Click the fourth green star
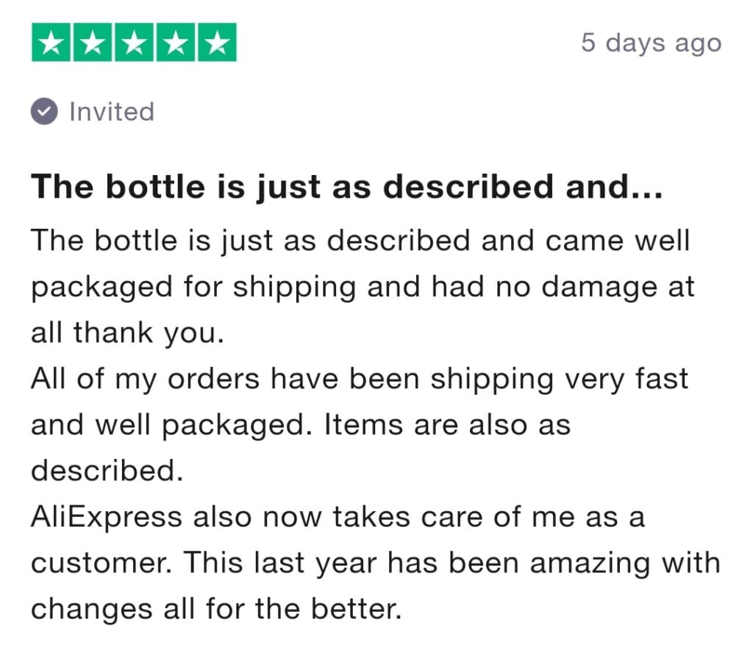 [x=176, y=42]
